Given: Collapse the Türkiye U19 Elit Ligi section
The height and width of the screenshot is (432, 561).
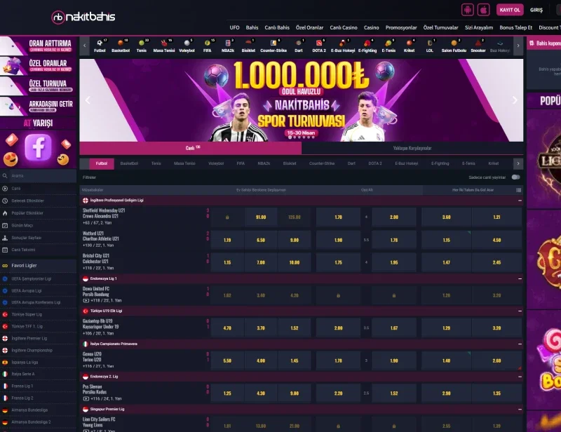Looking at the screenshot, I should [x=520, y=311].
